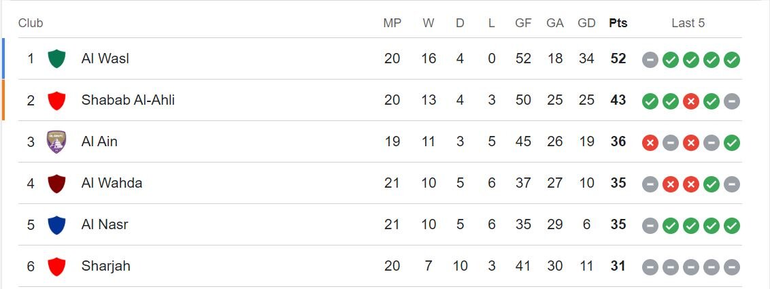The width and height of the screenshot is (770, 289).
Task: Select the Al Ain team name
Action: (x=99, y=141)
